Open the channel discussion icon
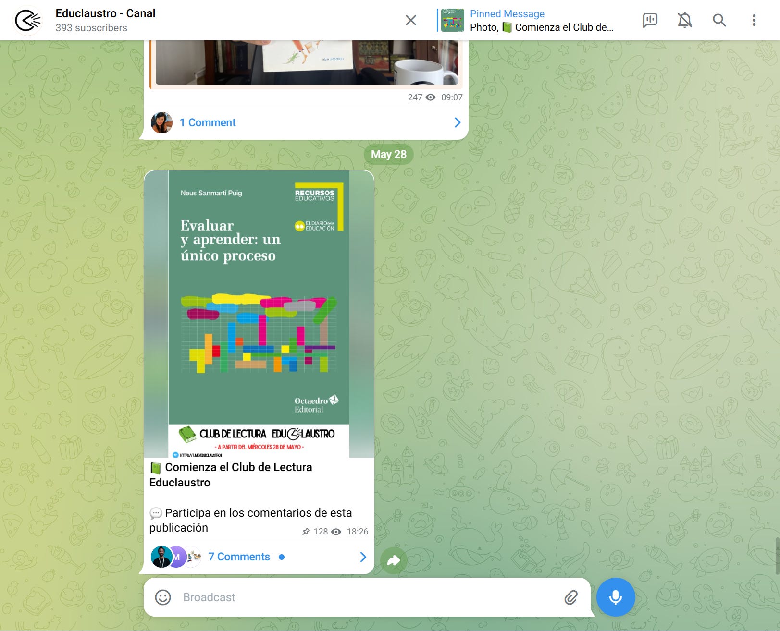Screen dimensions: 780x631 650,20
